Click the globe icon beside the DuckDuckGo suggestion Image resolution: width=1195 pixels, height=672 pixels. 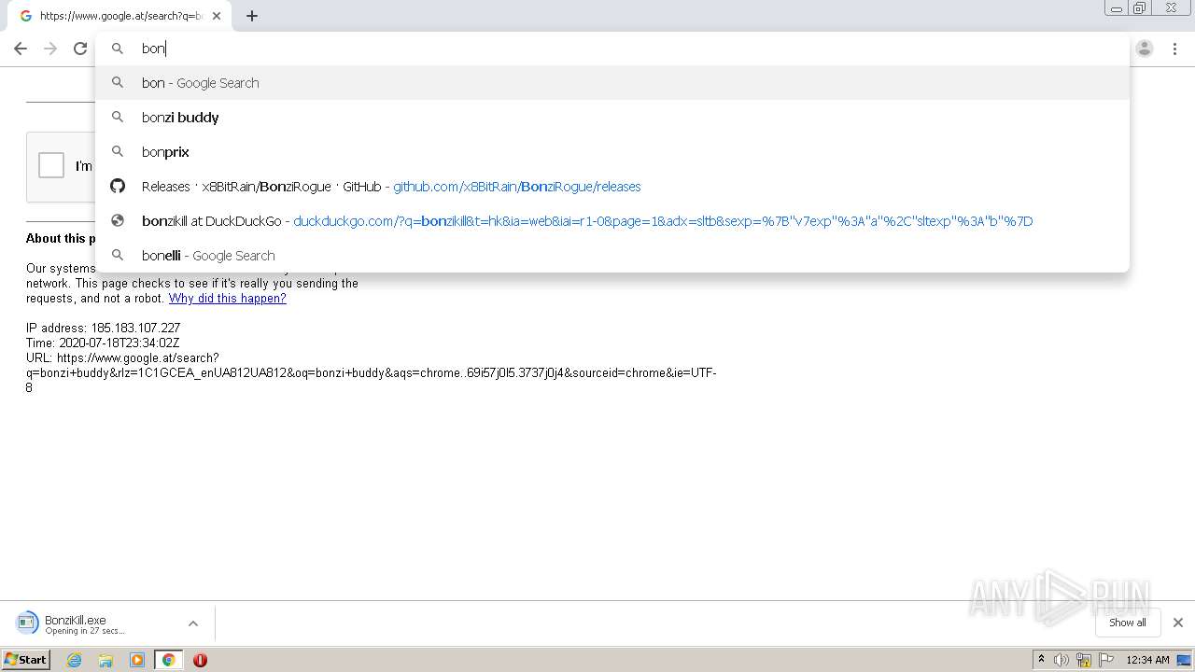[x=118, y=221]
